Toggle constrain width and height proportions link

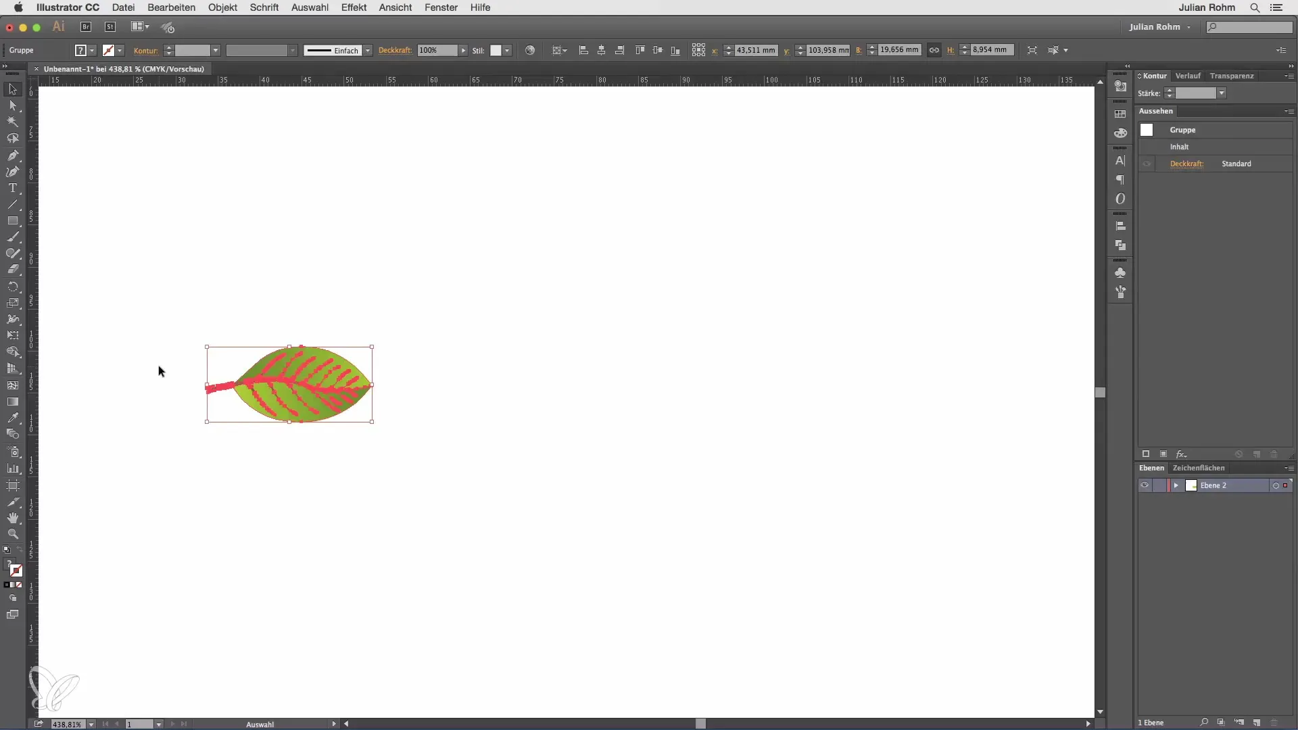click(x=934, y=50)
